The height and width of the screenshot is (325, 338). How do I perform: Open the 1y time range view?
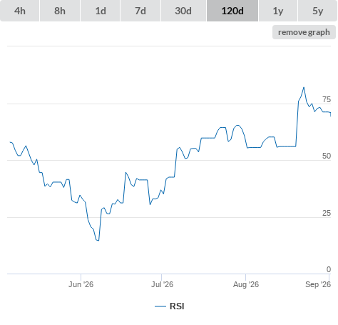pyautogui.click(x=278, y=11)
